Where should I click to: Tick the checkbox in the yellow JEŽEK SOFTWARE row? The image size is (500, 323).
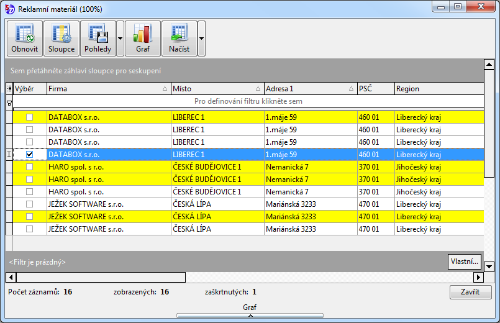(x=29, y=217)
